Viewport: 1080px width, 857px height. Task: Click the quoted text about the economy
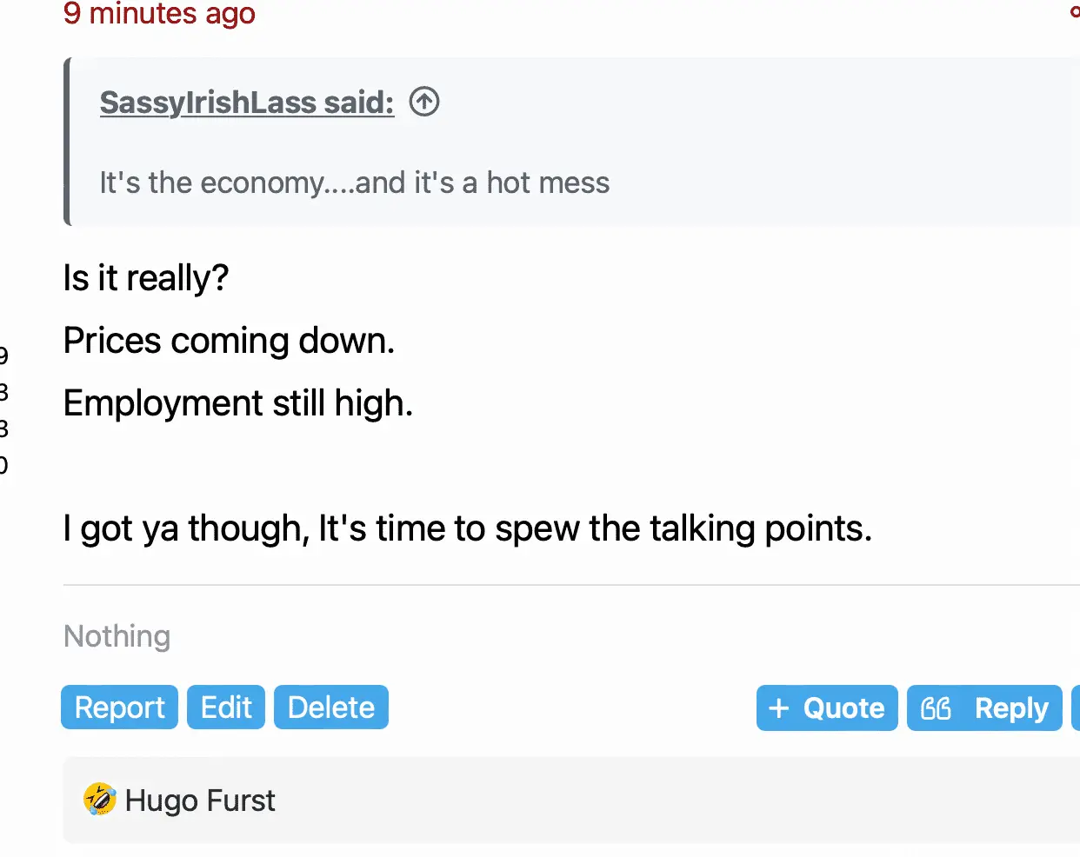coord(355,183)
